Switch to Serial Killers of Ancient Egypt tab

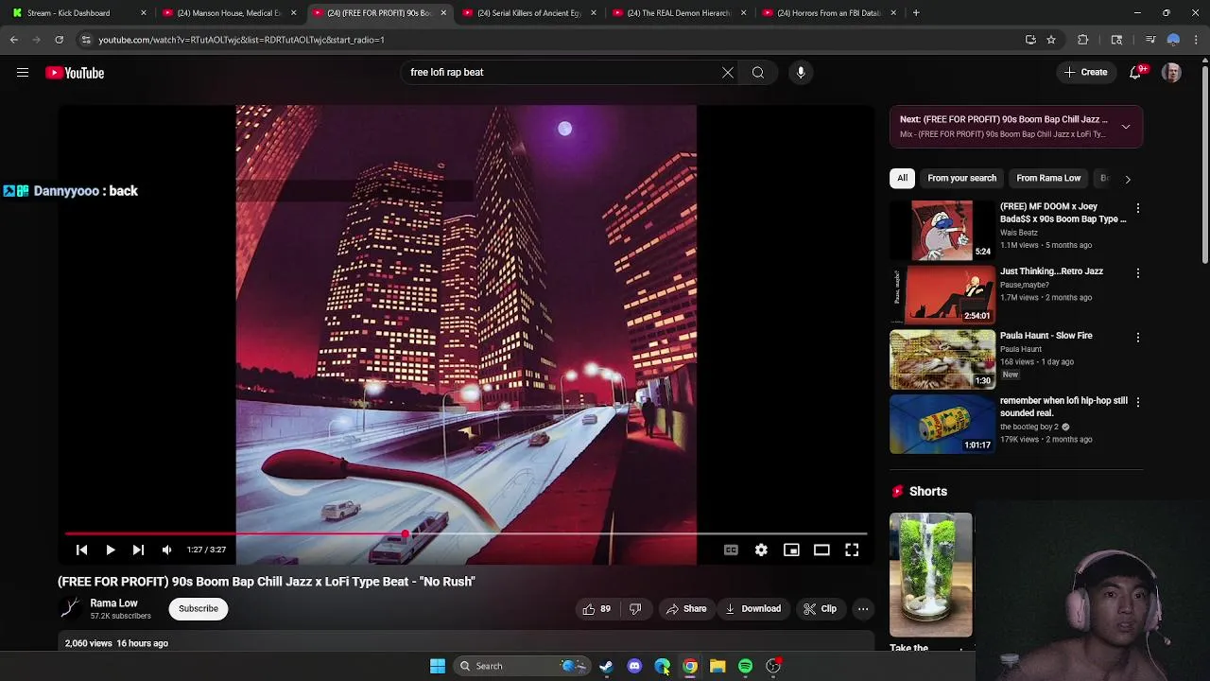click(x=529, y=13)
